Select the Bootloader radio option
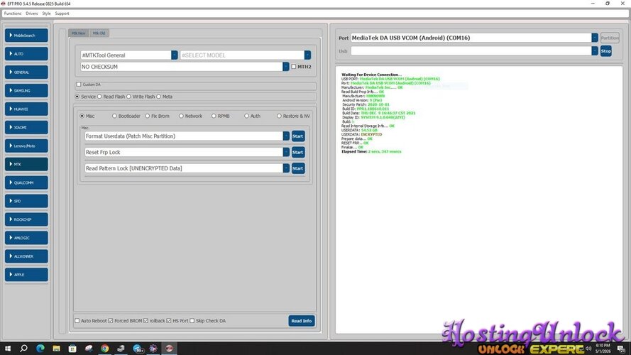Viewport: 631px width, 355px height. tap(115, 116)
